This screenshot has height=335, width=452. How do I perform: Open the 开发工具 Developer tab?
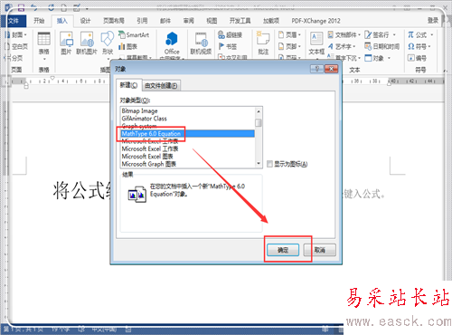point(240,21)
